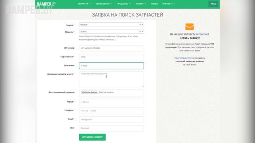Click the part description textarea

point(112,79)
